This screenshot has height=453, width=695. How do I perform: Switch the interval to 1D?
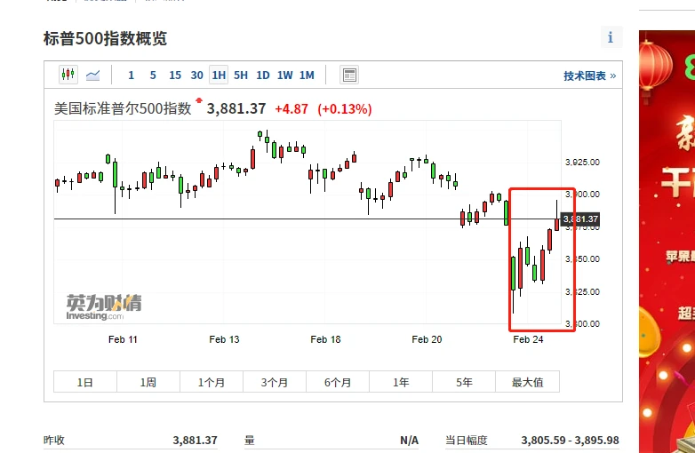point(263,75)
